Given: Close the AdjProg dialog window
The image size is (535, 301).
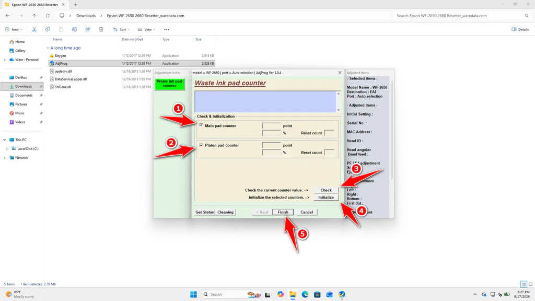Looking at the screenshot, I should 340,73.
